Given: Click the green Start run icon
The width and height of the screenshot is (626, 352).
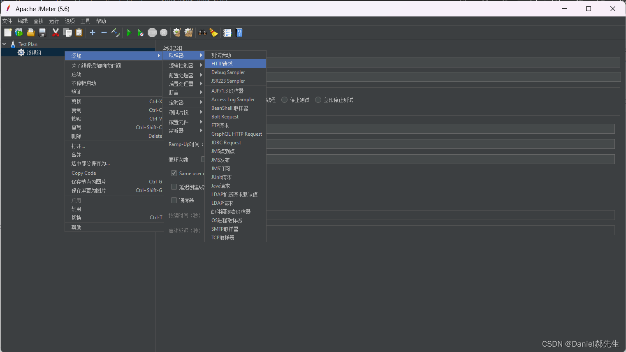Looking at the screenshot, I should pyautogui.click(x=129, y=32).
